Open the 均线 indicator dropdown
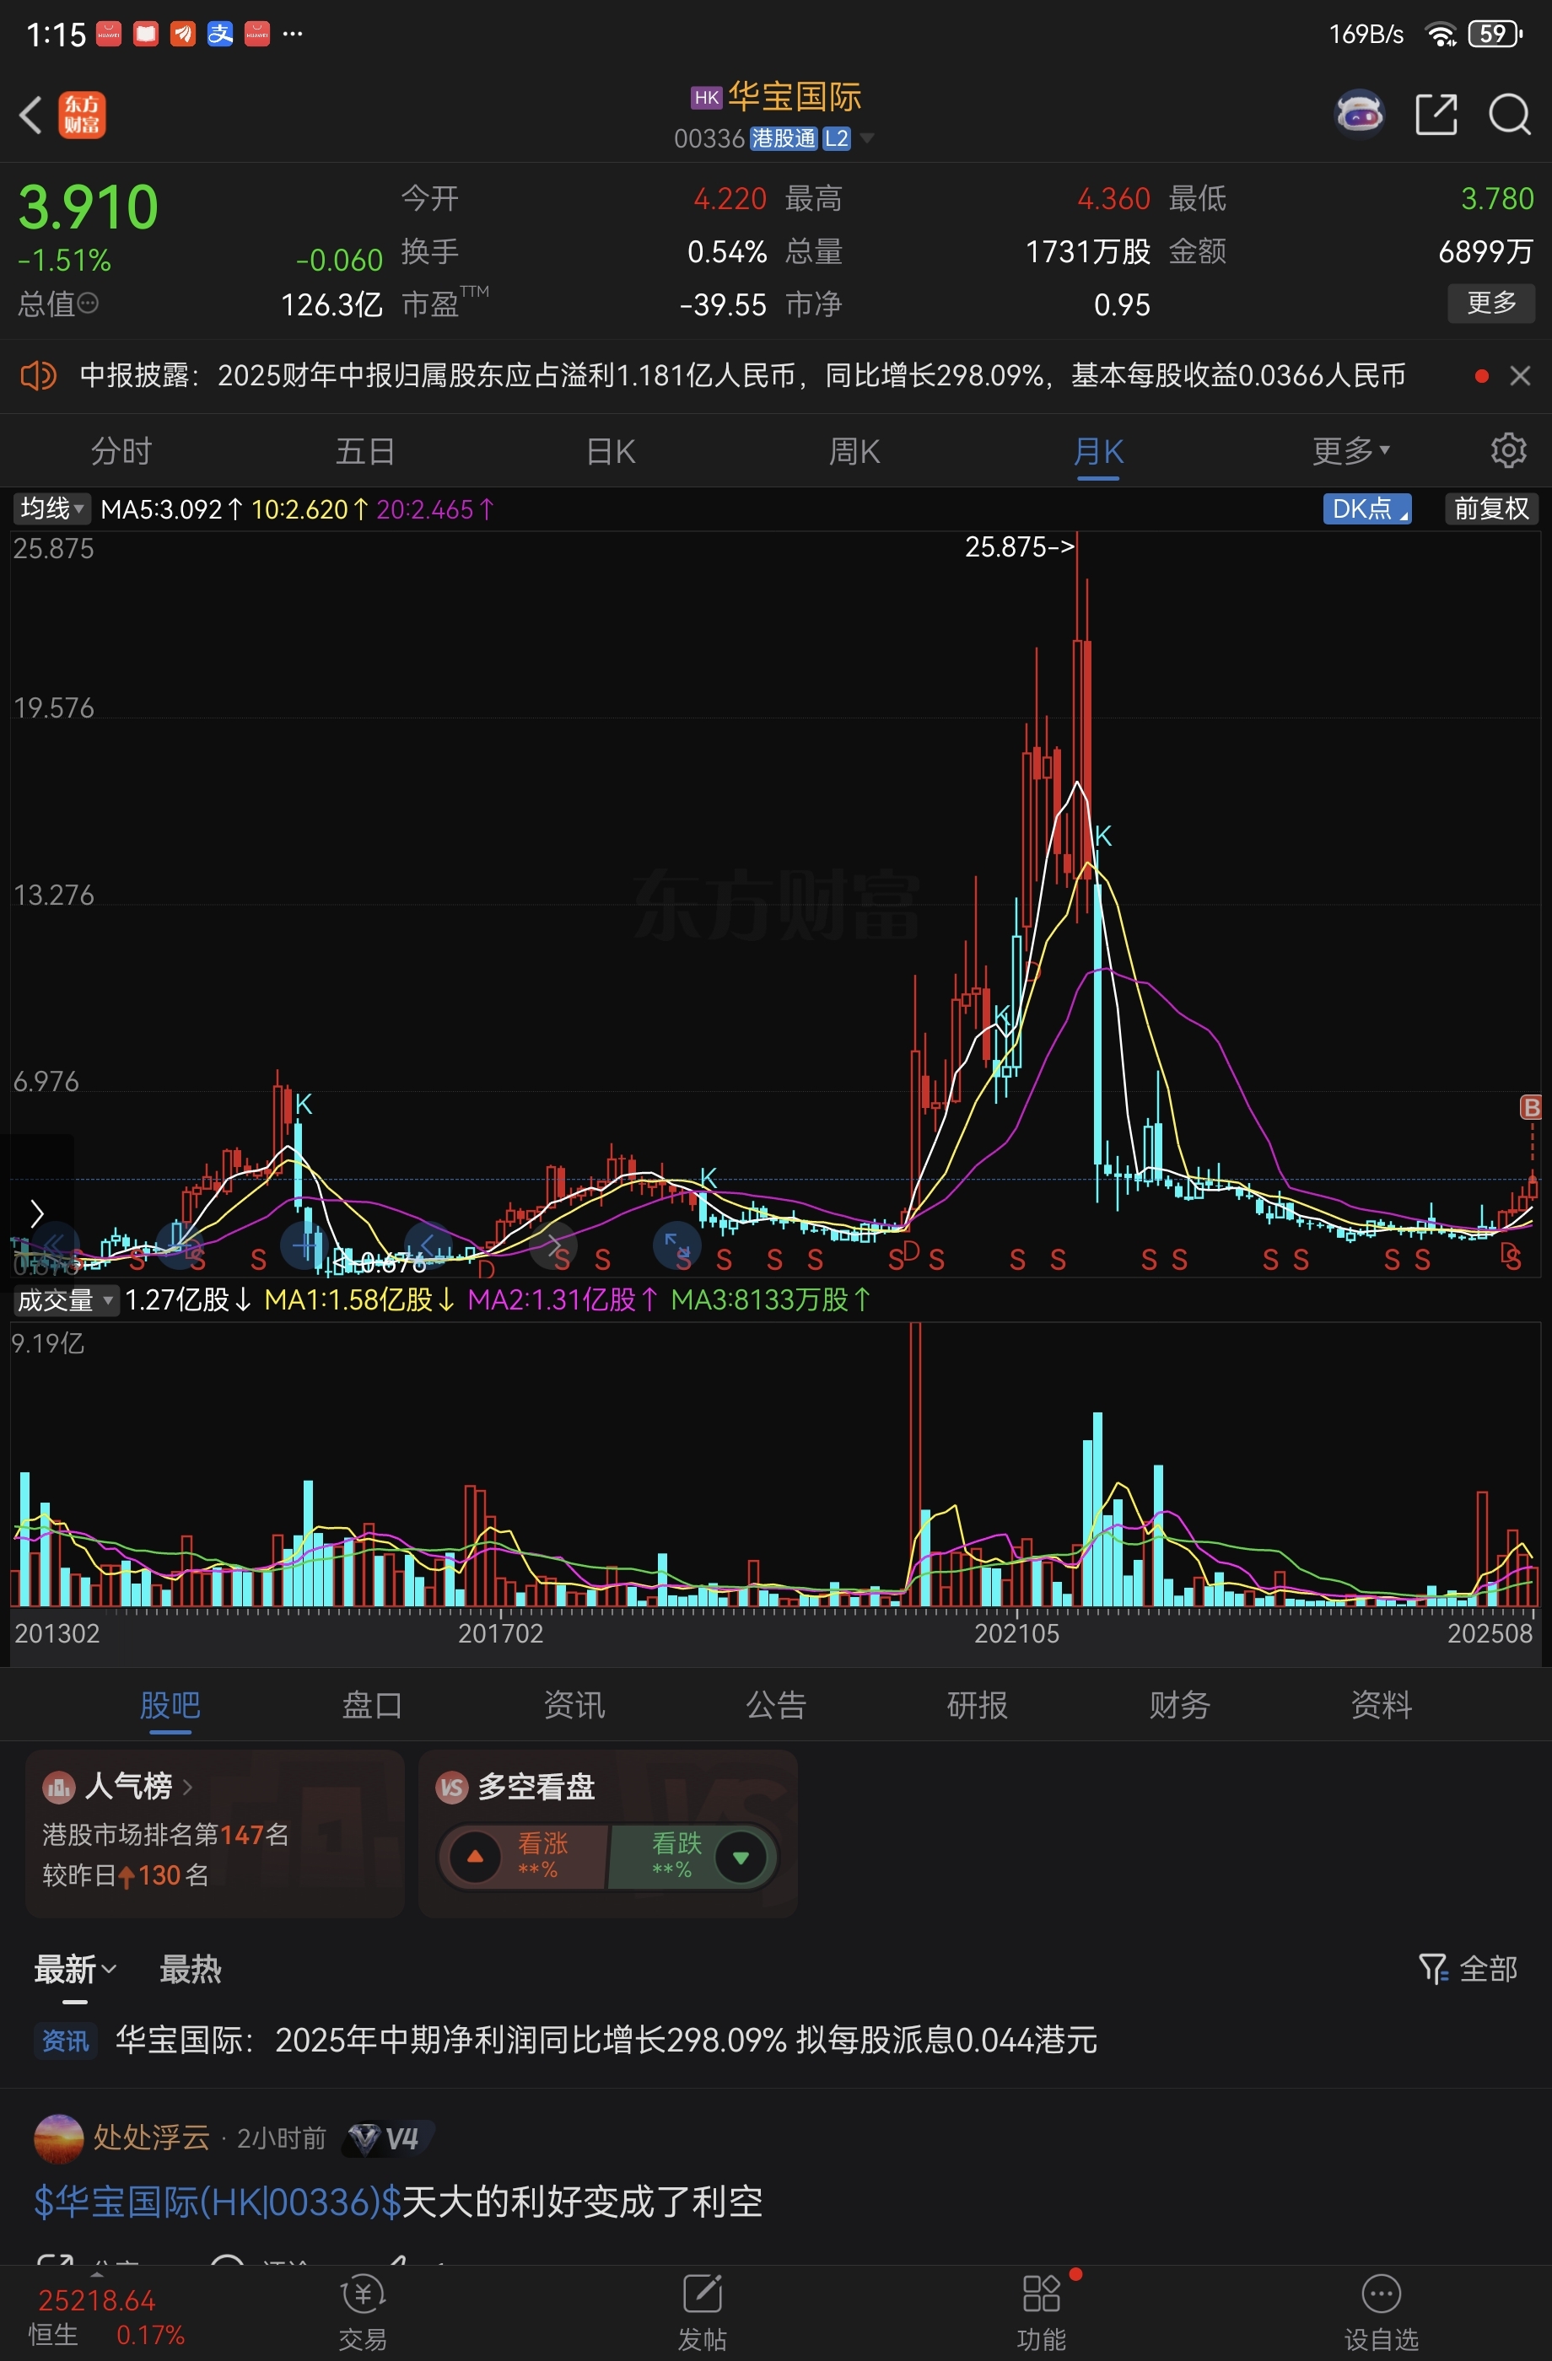Viewport: 1552px width, 2361px height. [52, 509]
